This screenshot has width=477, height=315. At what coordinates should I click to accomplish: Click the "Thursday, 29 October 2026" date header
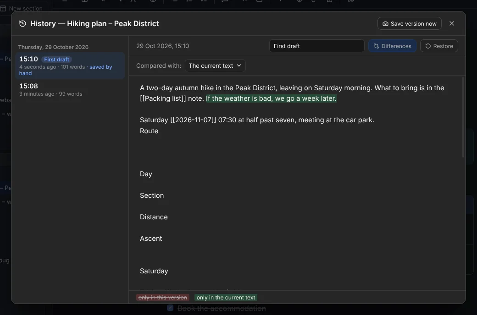click(53, 47)
